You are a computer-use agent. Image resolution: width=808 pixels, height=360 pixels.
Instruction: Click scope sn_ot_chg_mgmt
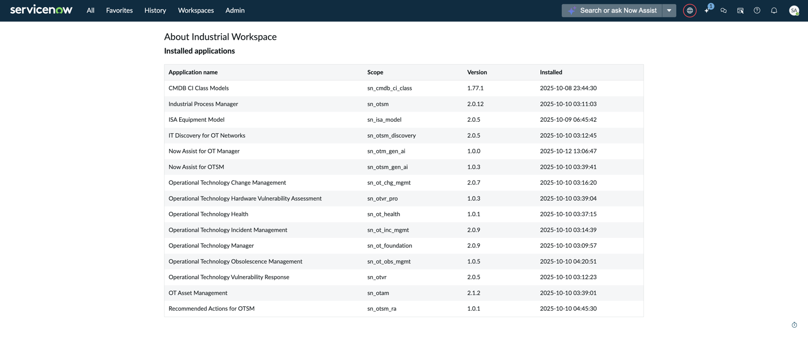389,183
